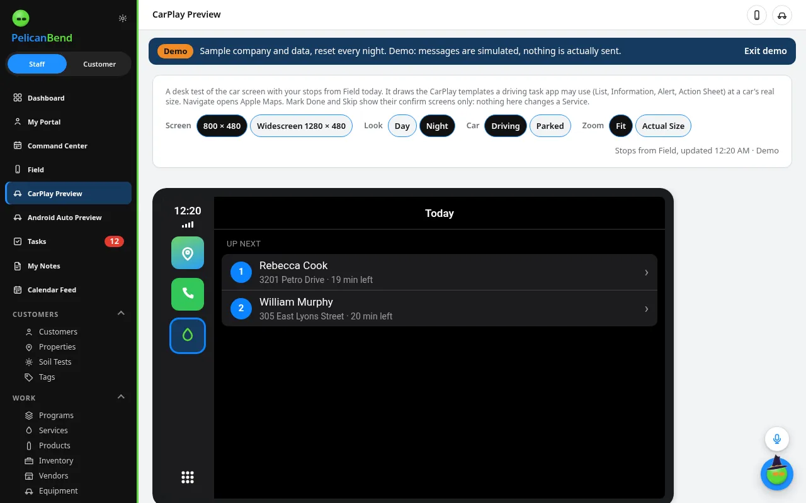
Task: Open Calendar Feed
Action: [x=69, y=290]
